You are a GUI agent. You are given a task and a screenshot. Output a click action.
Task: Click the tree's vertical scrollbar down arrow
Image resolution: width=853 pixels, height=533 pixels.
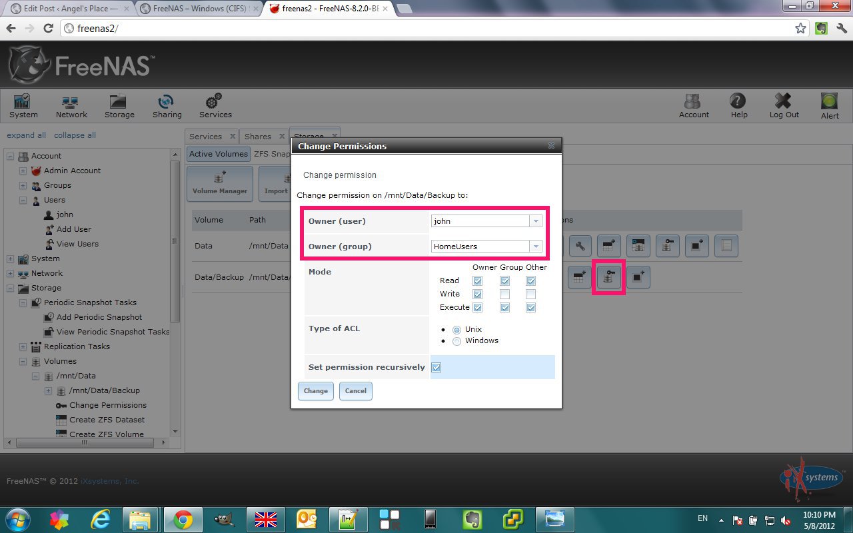click(175, 432)
